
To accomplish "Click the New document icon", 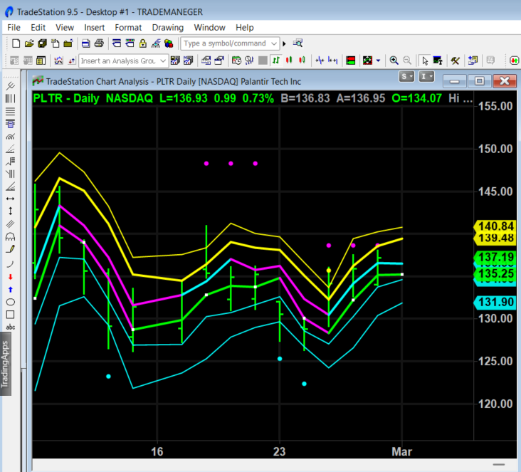I will tap(16, 43).
